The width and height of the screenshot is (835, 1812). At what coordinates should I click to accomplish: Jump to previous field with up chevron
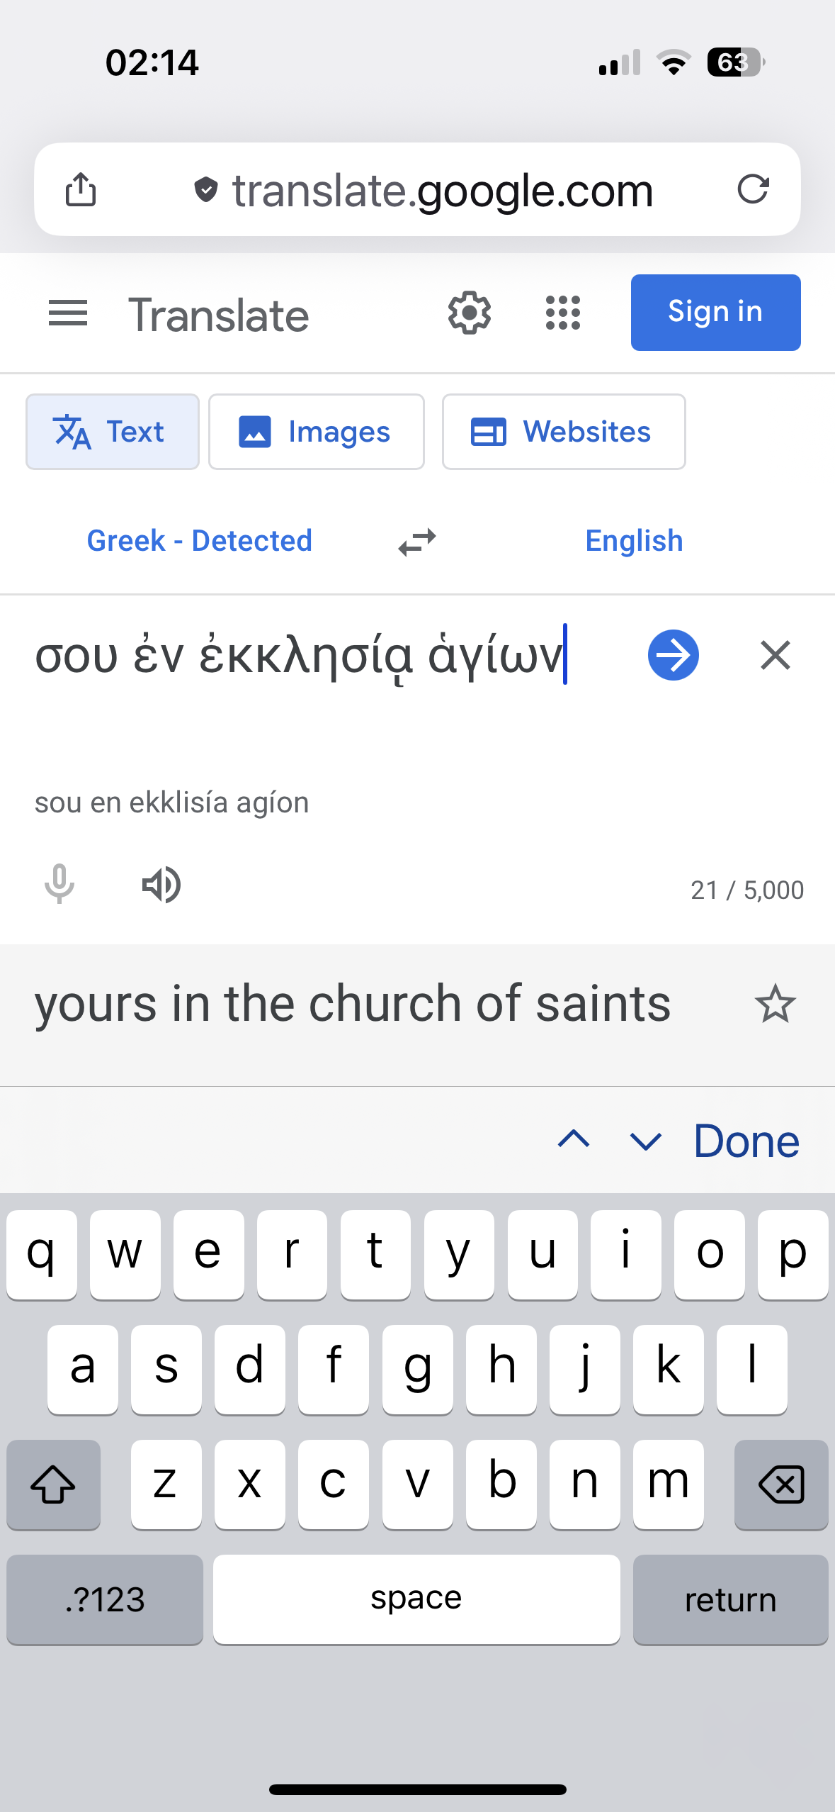[x=574, y=1140]
